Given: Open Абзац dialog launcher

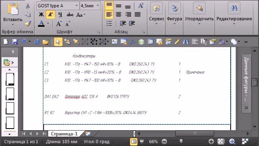Looking at the screenshot, I should [x=143, y=32].
